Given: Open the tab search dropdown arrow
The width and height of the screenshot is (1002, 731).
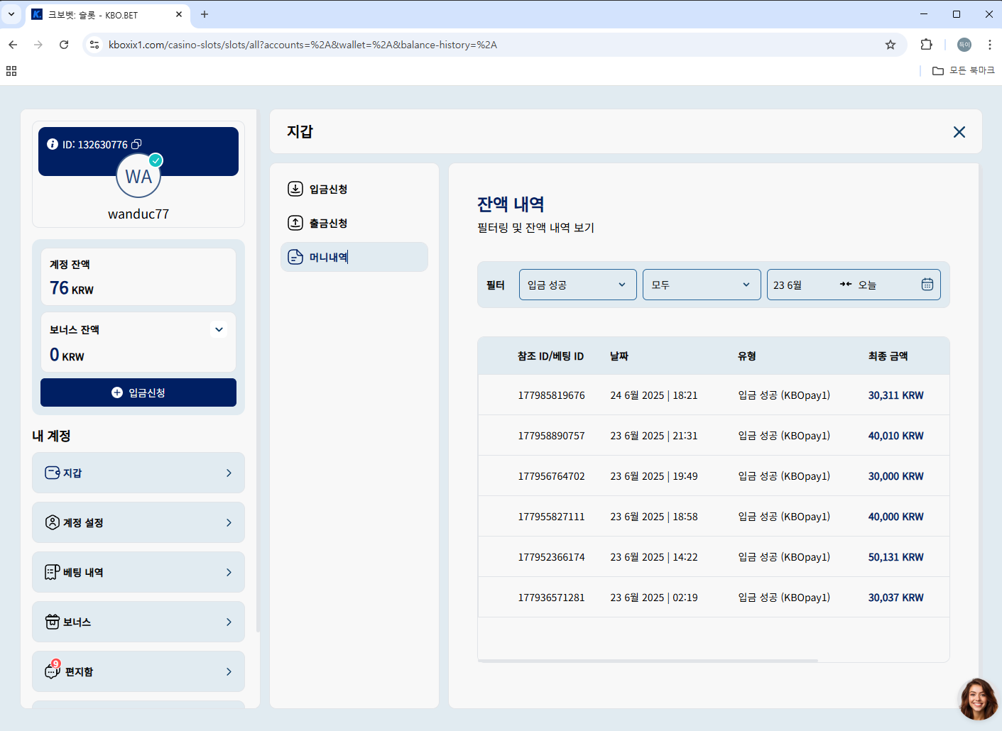Looking at the screenshot, I should pos(11,14).
